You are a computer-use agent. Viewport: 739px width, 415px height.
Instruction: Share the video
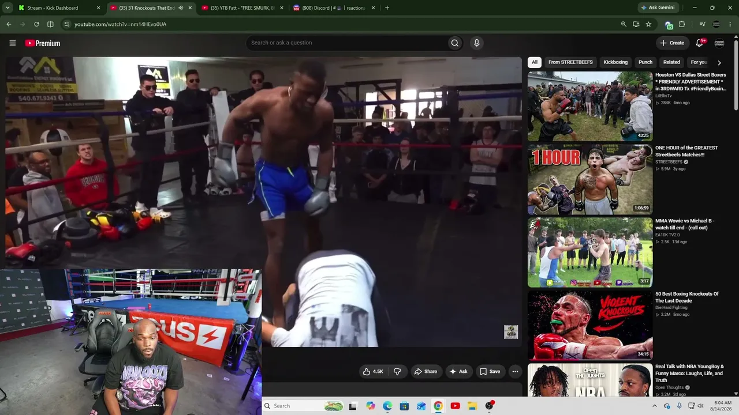[x=426, y=372]
